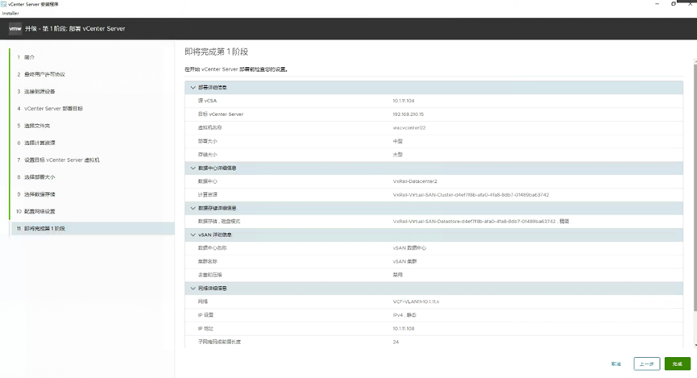Select step 11 即将完成第 1 阶段
Screen dimensions: 697x378
click(x=92, y=228)
